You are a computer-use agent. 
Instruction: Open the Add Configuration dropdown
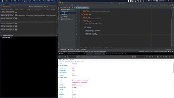coord(153,5)
